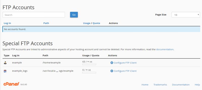Open Configure FTP Client for example account
The height and width of the screenshot is (90, 202).
coord(125,63)
